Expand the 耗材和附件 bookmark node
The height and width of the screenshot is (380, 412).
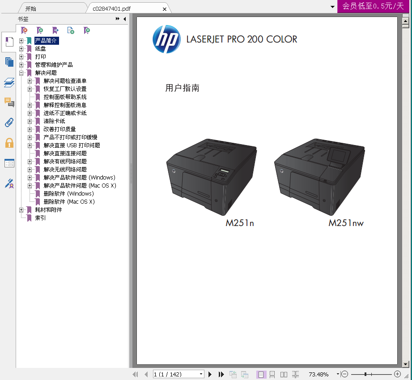point(21,210)
